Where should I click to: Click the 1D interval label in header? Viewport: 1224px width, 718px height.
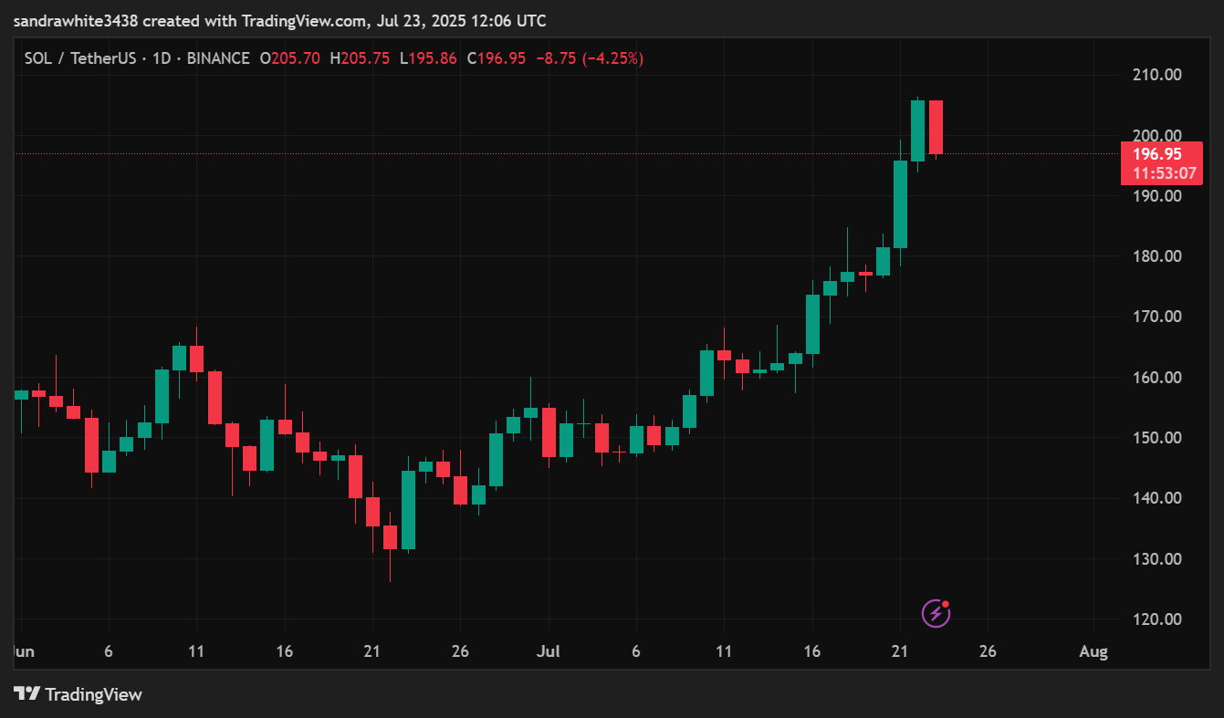(163, 58)
